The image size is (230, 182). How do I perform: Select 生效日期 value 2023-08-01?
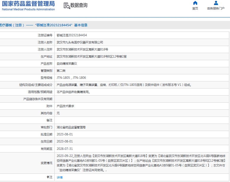pyautogui.click(x=65, y=142)
